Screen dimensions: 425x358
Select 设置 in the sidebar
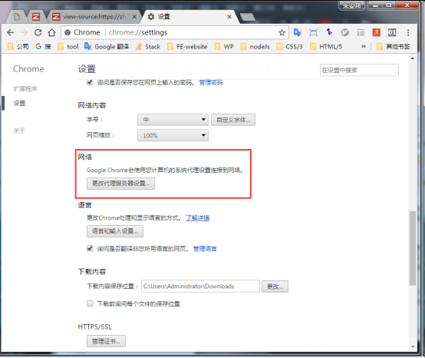pos(19,103)
